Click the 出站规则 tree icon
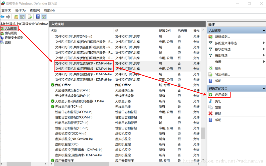The width and height of the screenshot is (266, 166). click(2, 33)
